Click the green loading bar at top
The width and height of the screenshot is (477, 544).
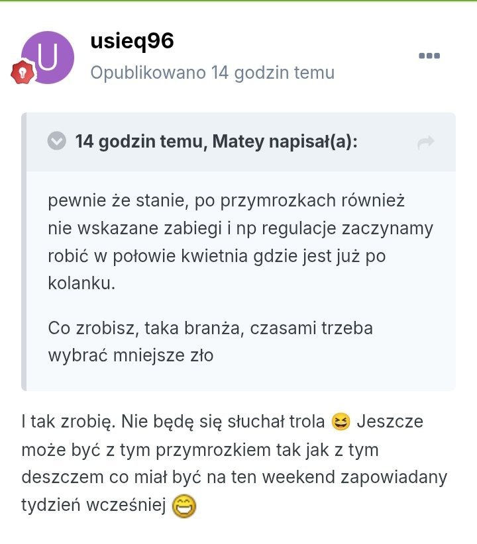(x=238, y=1)
